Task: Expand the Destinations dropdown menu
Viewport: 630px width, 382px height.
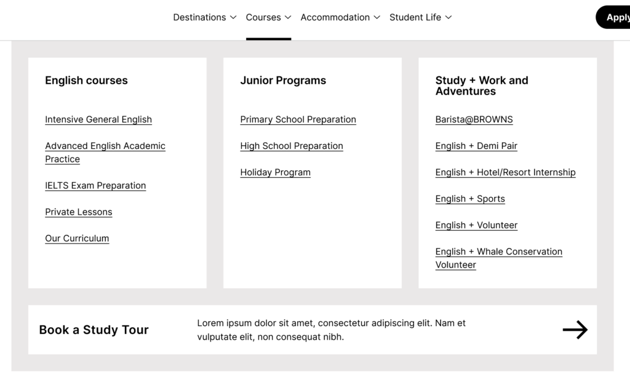Action: 204,17
